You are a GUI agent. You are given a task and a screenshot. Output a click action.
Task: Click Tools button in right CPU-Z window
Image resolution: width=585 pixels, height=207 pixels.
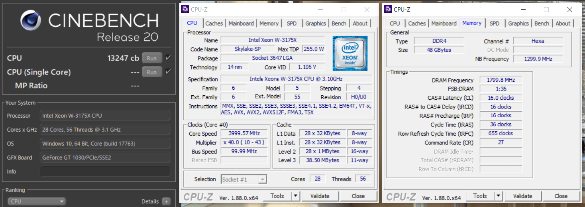480,196
